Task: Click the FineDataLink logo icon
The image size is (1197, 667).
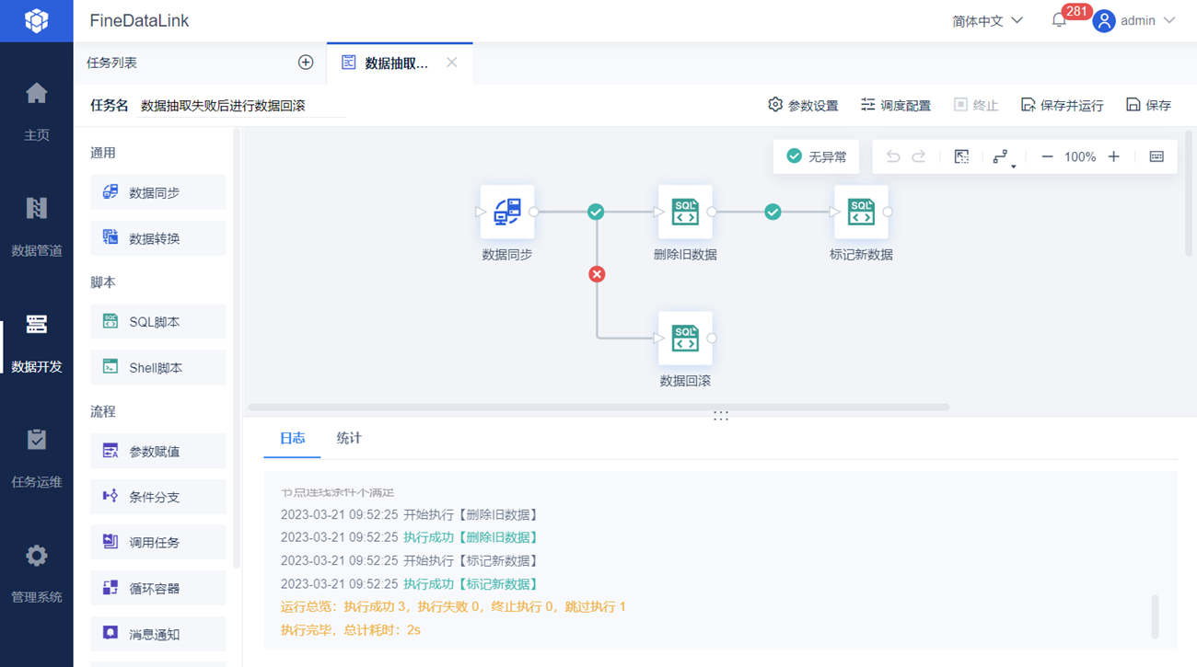Action: (37, 20)
